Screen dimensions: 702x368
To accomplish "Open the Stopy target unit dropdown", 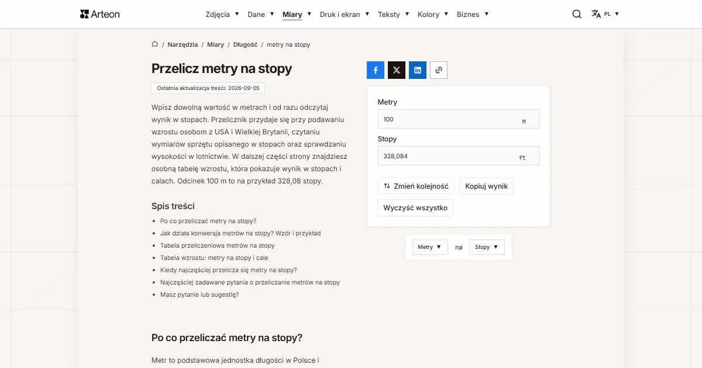I will 487,247.
